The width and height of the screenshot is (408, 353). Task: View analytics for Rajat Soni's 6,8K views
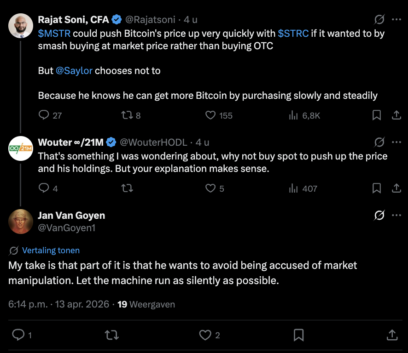click(x=293, y=115)
